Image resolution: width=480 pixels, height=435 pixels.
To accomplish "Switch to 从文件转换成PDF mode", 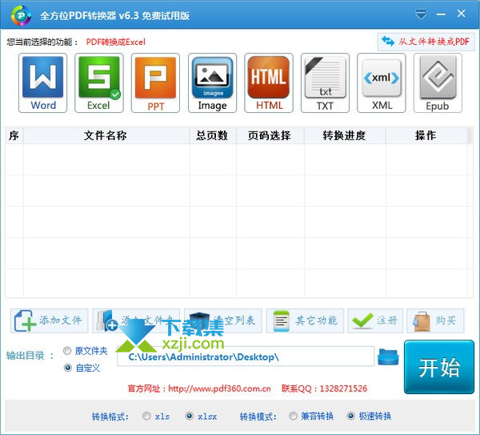I will [426, 42].
